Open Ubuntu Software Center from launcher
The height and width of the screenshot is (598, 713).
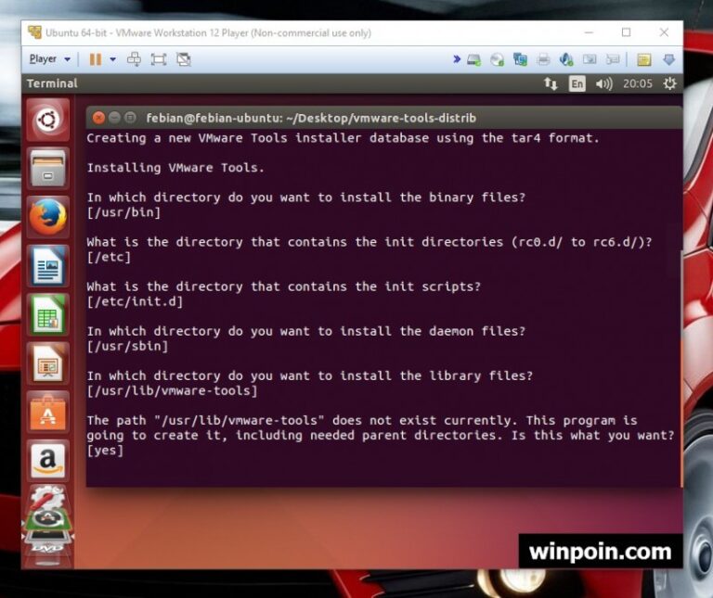(47, 413)
